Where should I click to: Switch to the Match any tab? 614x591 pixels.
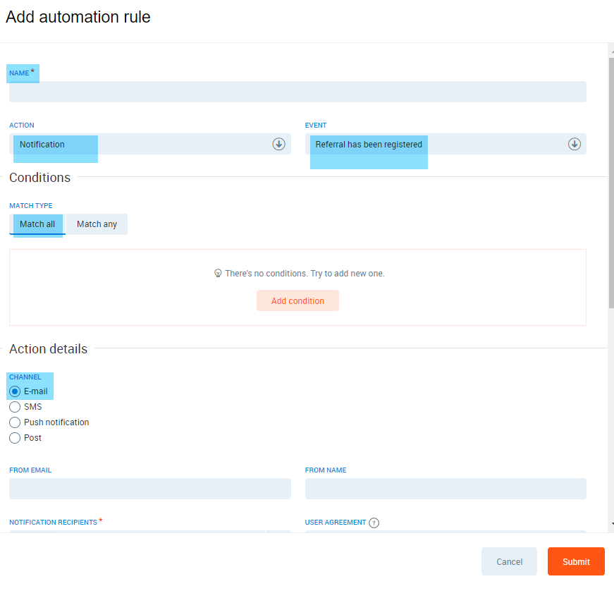[97, 224]
